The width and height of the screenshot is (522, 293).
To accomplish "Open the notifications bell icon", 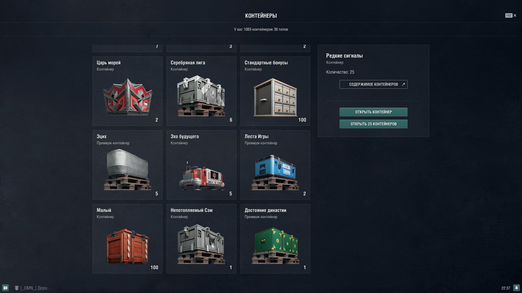I will [516, 288].
